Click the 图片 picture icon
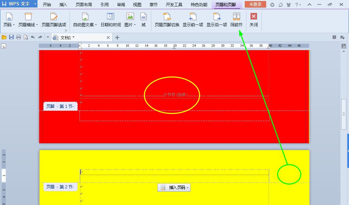The image size is (349, 205). point(130,17)
